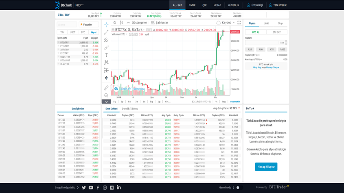Image resolution: width=344 pixels, height=193 pixels.
Task: Set amount to %50
Action: tap(261, 50)
